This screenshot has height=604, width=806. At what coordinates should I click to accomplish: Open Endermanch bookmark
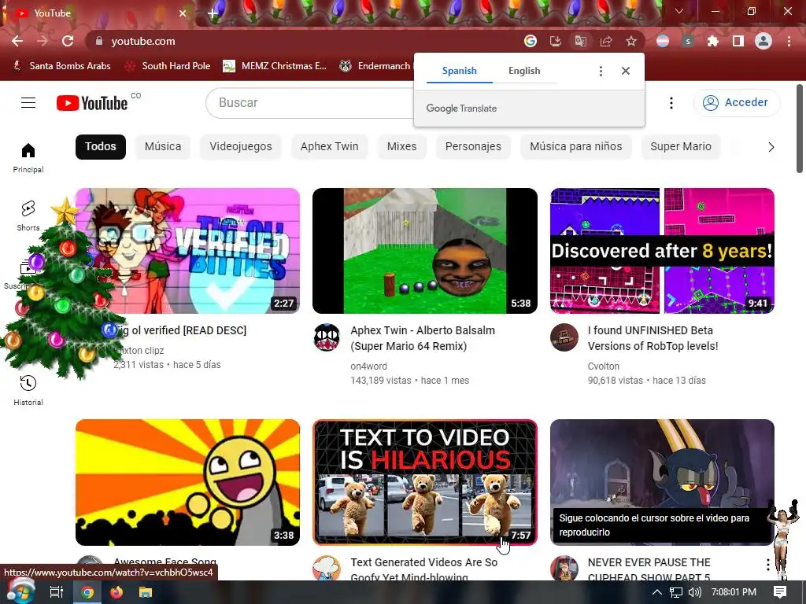[x=375, y=66]
